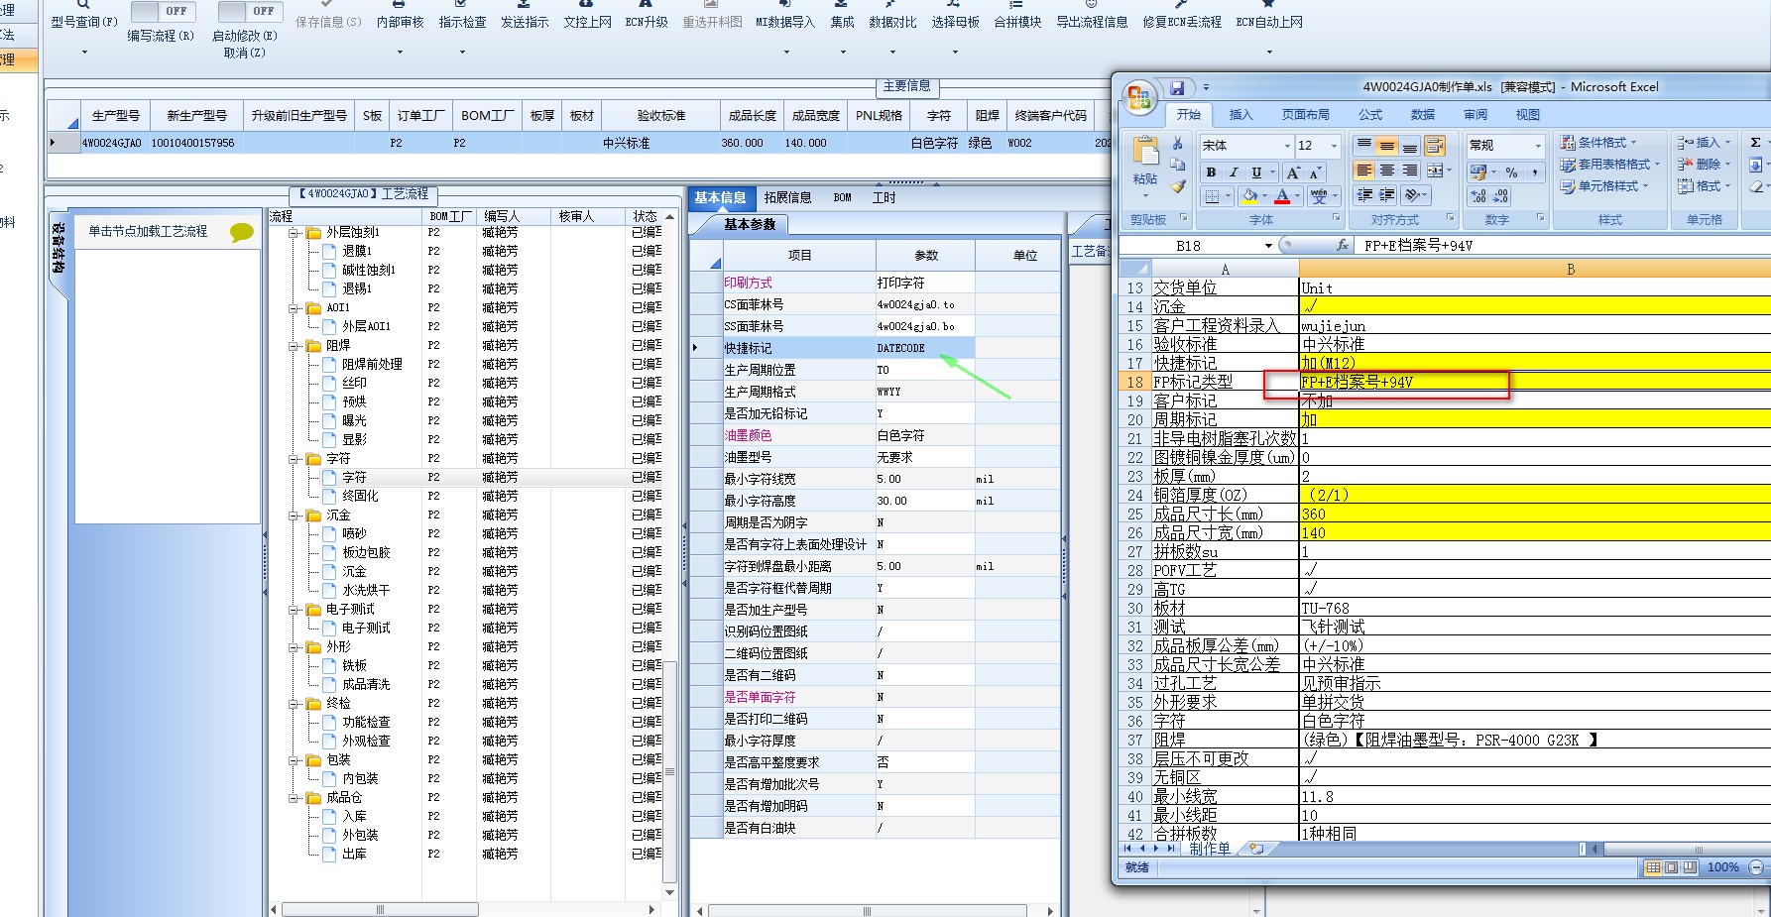The height and width of the screenshot is (917, 1771).
Task: Underline text using the U icon in Excel
Action: click(x=1256, y=172)
